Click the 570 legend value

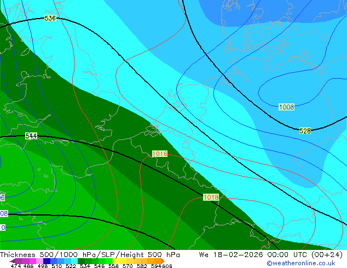click(x=128, y=266)
